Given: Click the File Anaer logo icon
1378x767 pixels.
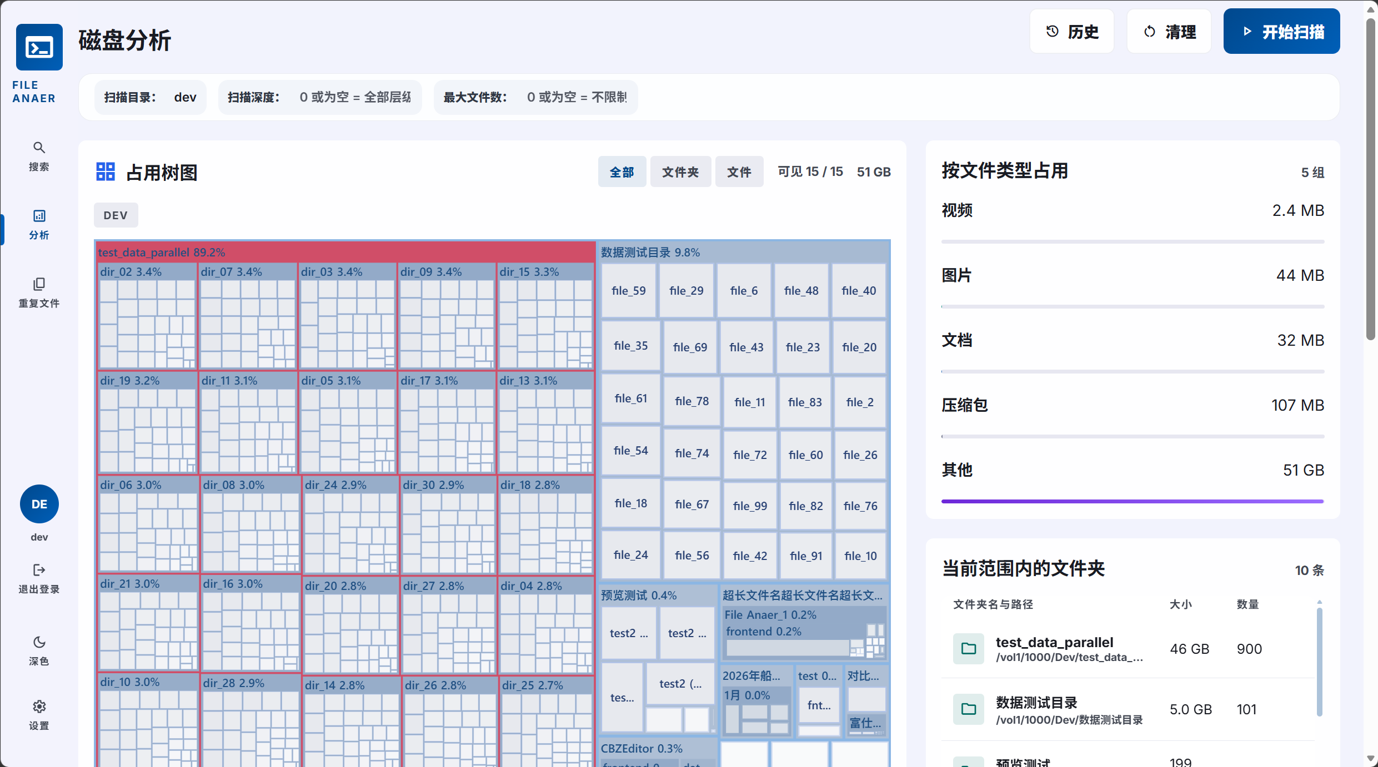Looking at the screenshot, I should click(39, 47).
